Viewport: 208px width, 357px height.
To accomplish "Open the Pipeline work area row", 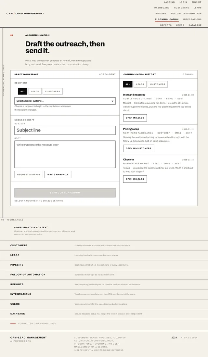I will (x=104, y=265).
